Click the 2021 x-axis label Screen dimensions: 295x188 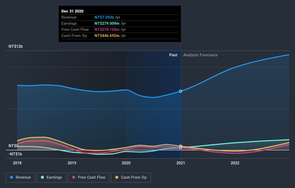tap(181, 163)
